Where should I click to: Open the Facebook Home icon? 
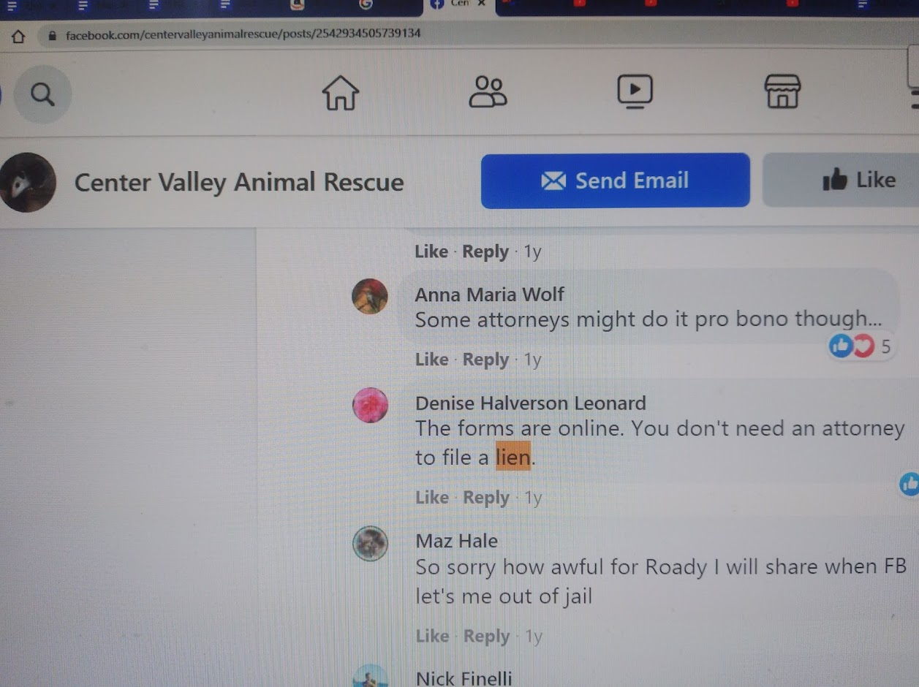click(341, 93)
